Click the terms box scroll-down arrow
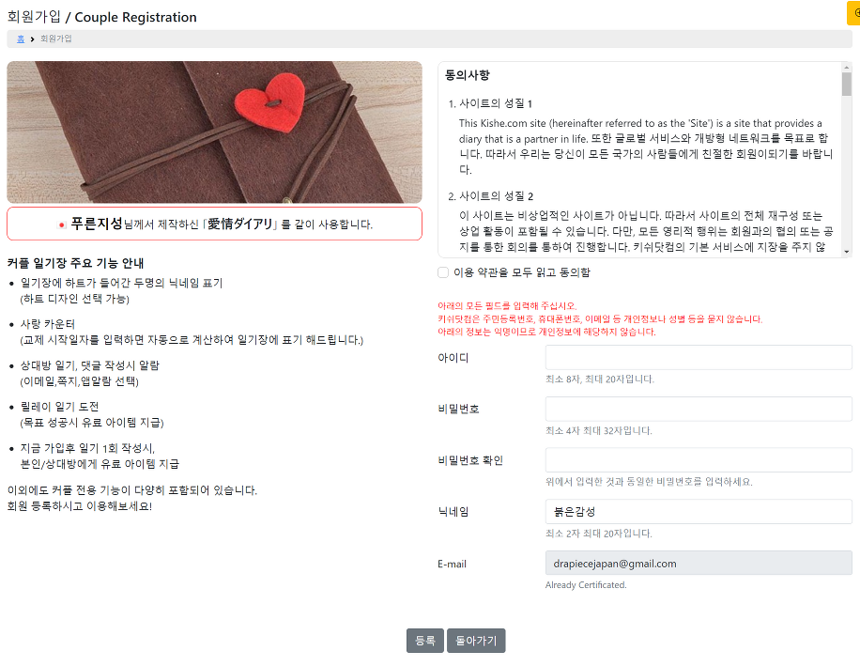The image size is (860, 666). pyautogui.click(x=847, y=252)
